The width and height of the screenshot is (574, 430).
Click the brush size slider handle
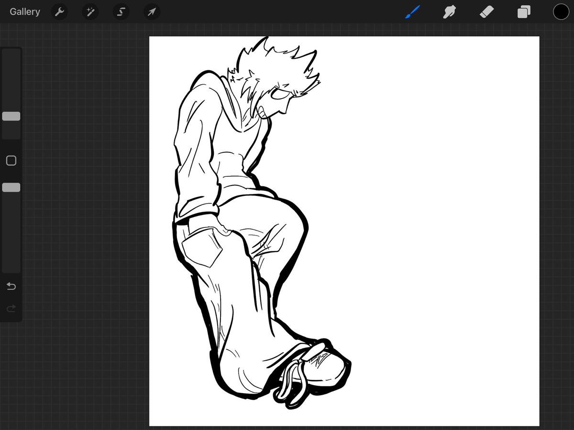tap(11, 116)
